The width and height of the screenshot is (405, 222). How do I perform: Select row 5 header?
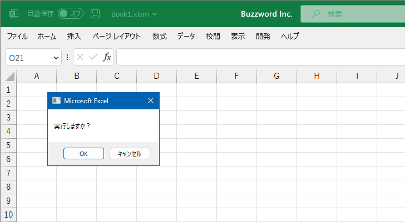[8, 145]
